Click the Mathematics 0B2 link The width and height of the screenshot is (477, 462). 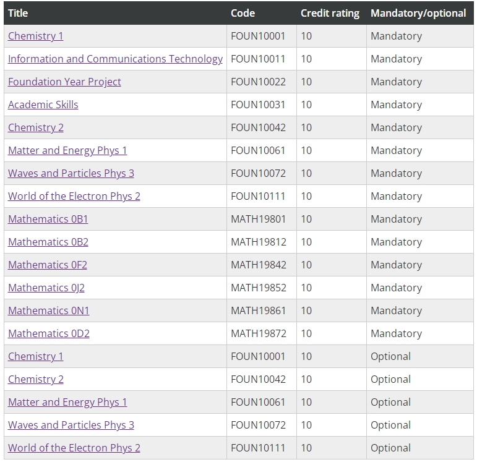48,242
